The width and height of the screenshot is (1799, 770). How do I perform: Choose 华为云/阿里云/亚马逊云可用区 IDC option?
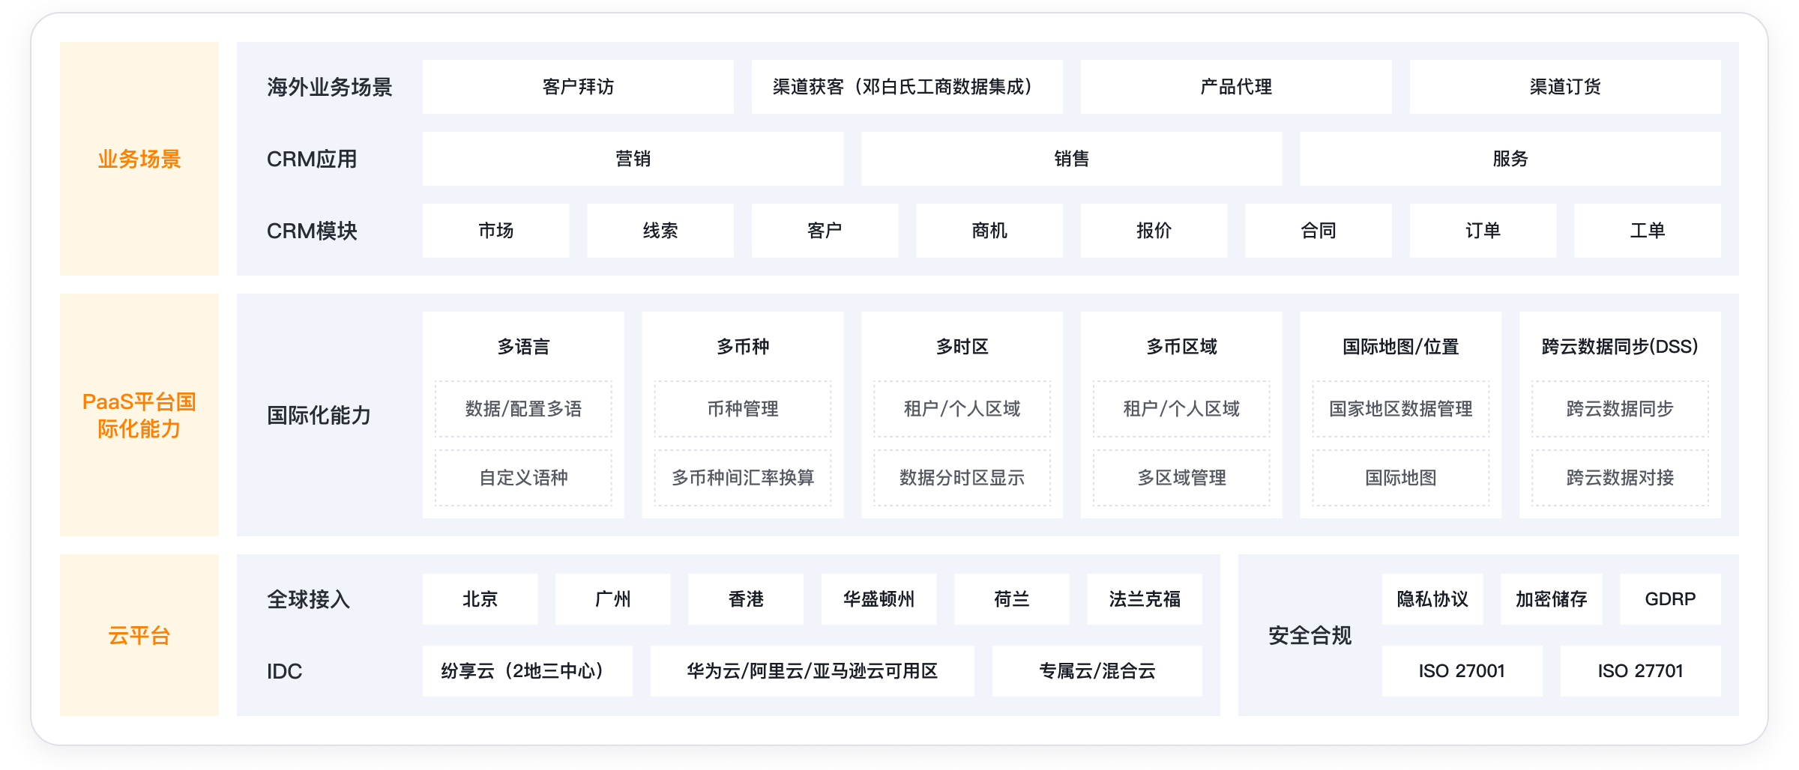click(x=812, y=671)
